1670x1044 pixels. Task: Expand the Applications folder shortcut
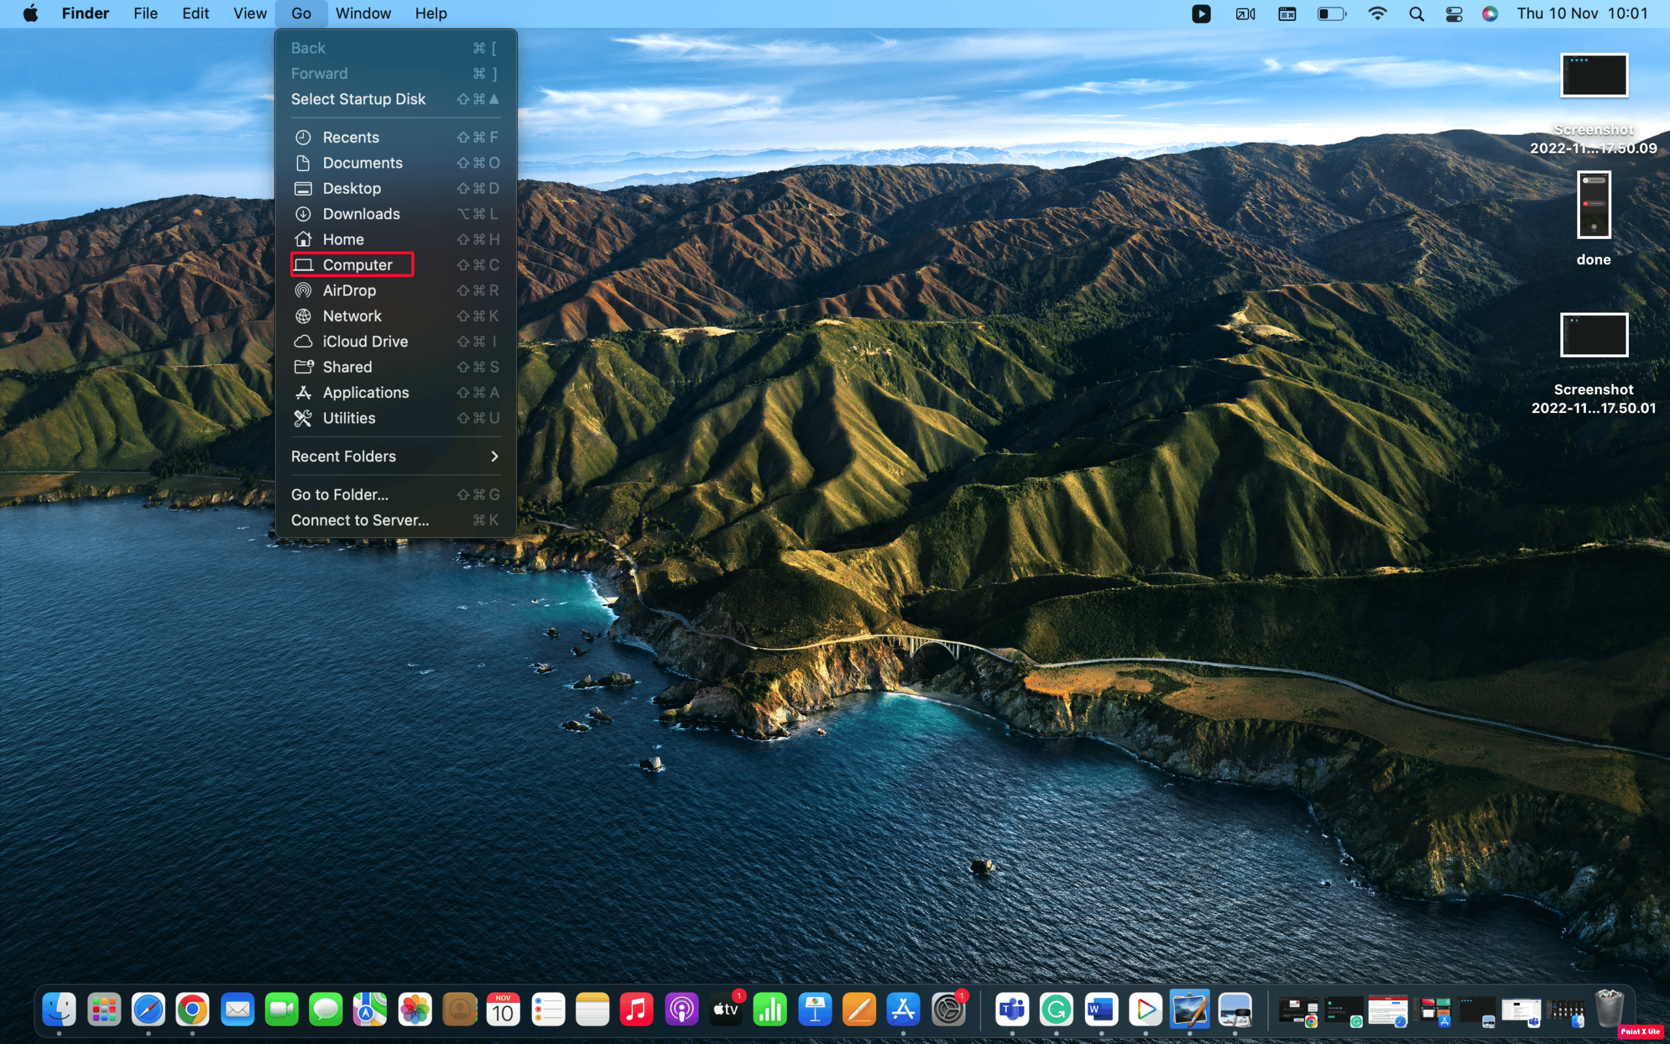tap(364, 391)
